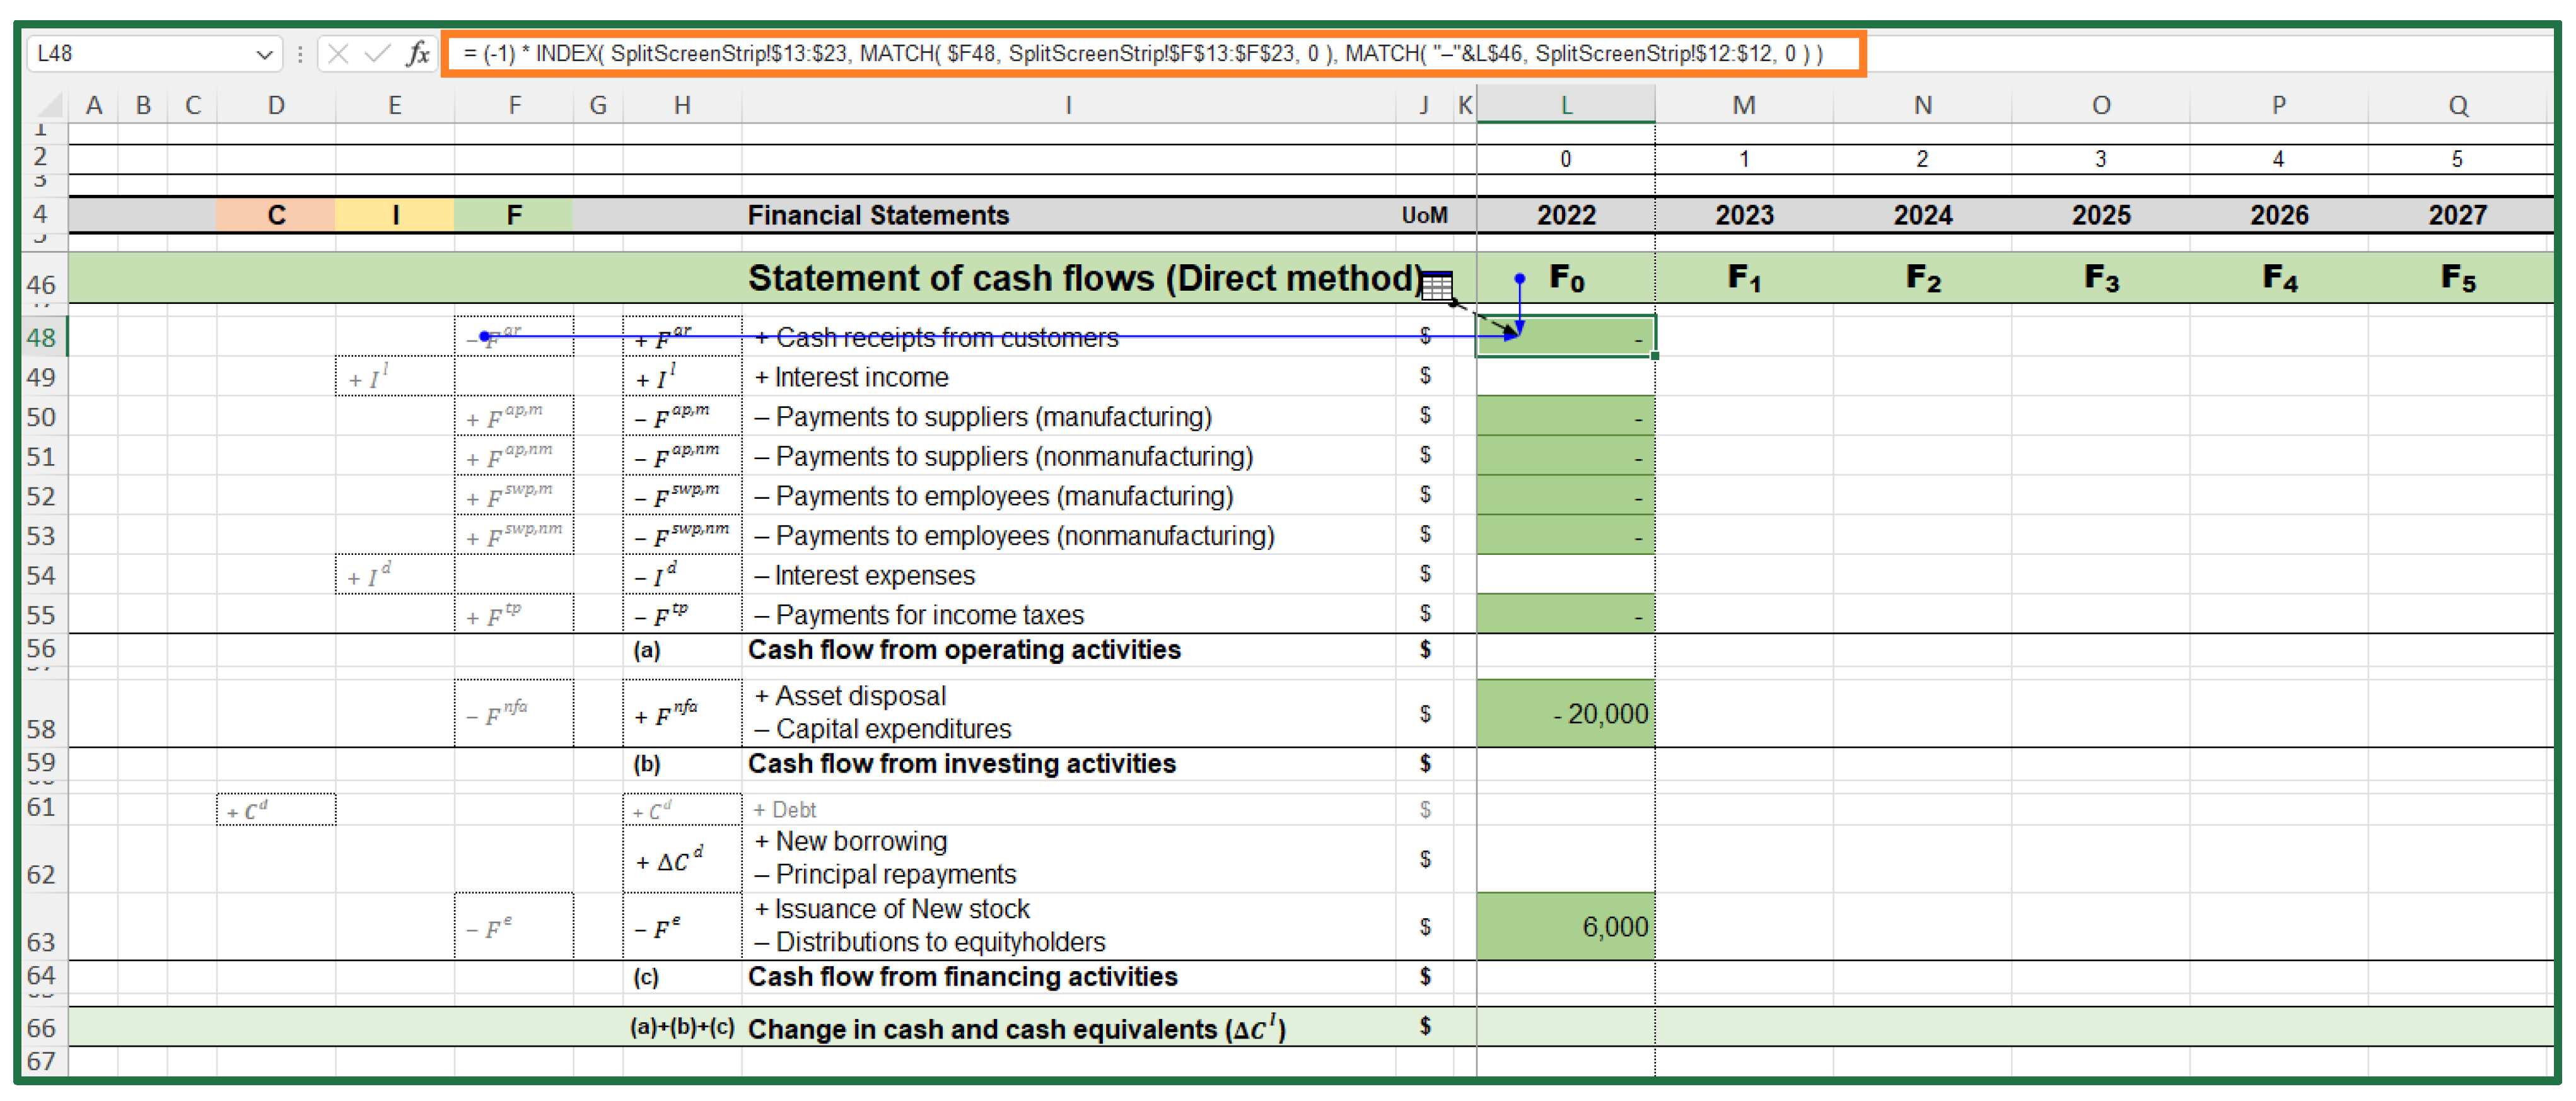Select column I header
The height and width of the screenshot is (1101, 2576).
click(1068, 105)
